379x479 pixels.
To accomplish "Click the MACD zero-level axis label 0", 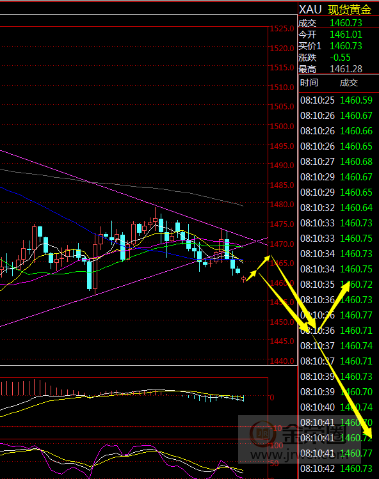I will (x=272, y=397).
